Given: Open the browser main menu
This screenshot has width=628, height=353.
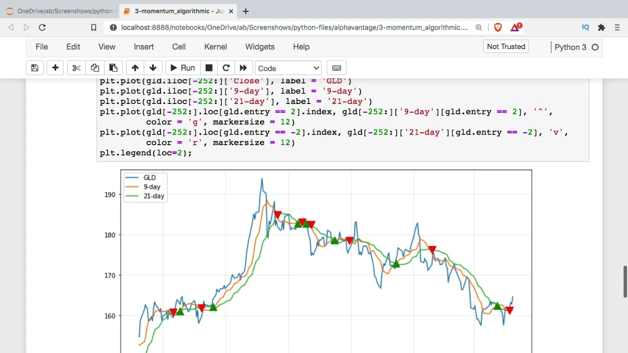Looking at the screenshot, I should pos(617,27).
